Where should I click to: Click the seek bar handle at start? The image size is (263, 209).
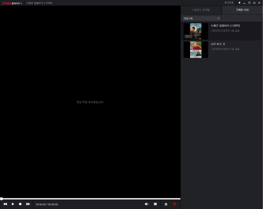(x=2, y=199)
